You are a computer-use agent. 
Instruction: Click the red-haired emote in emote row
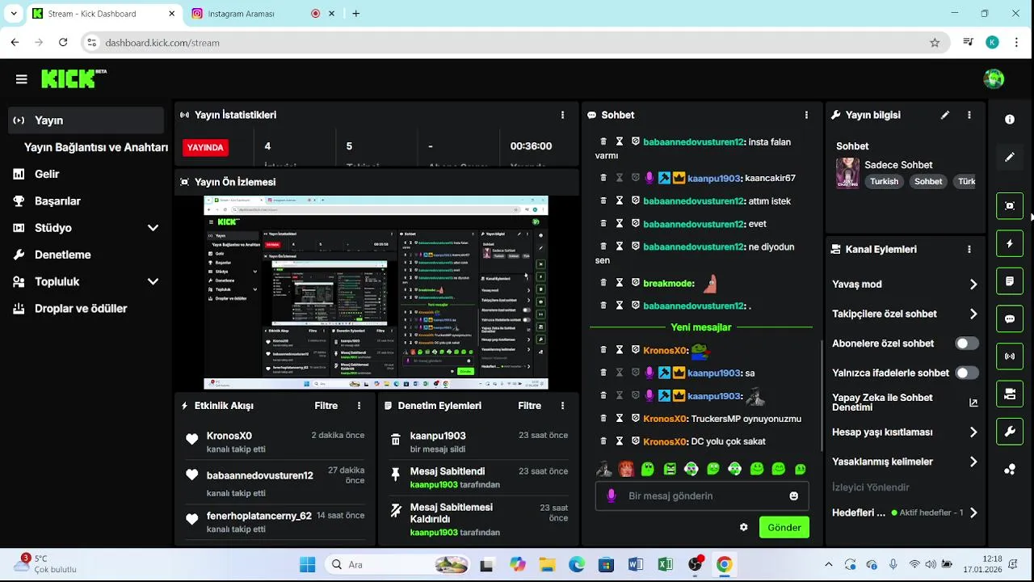626,468
